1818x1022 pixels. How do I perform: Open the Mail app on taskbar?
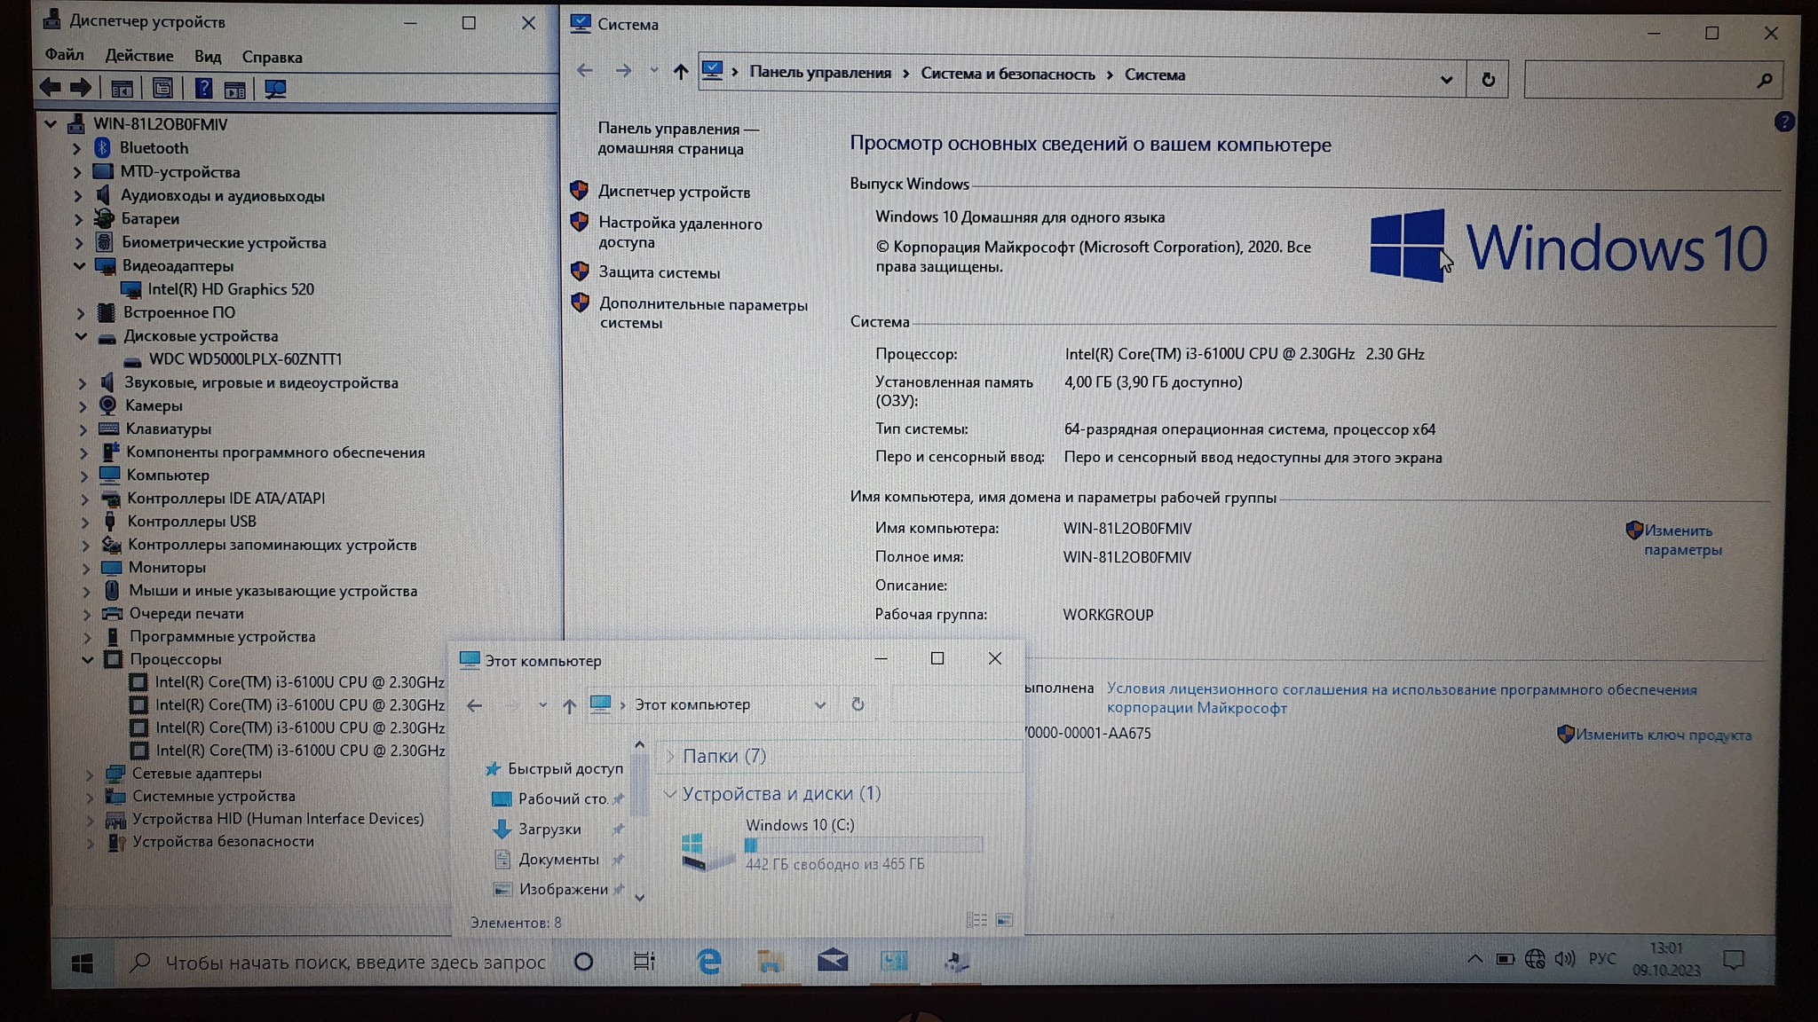point(832,961)
